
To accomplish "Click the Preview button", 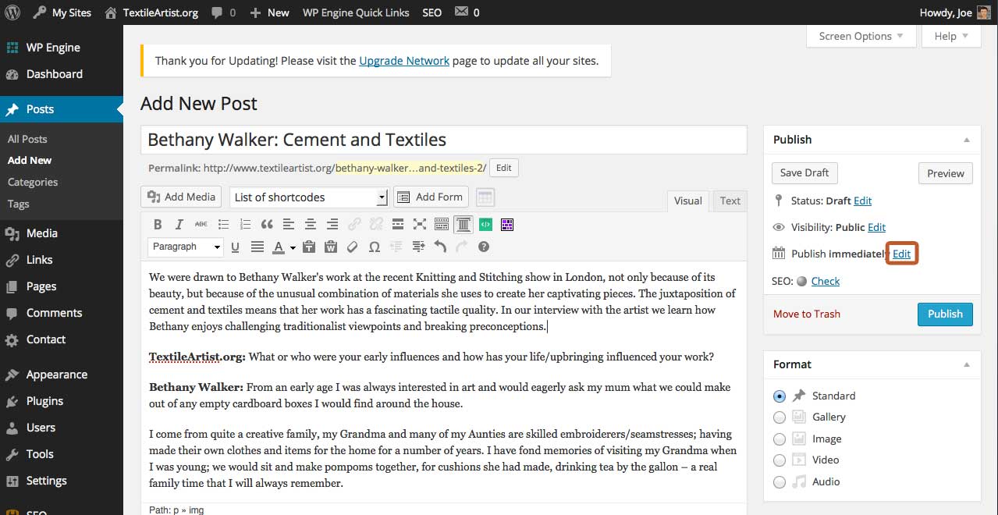I will pos(946,173).
